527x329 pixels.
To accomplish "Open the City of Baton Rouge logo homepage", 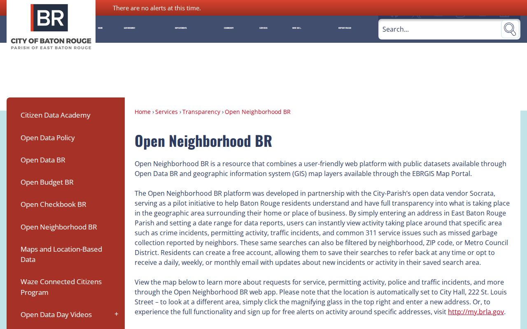I will tap(51, 26).
